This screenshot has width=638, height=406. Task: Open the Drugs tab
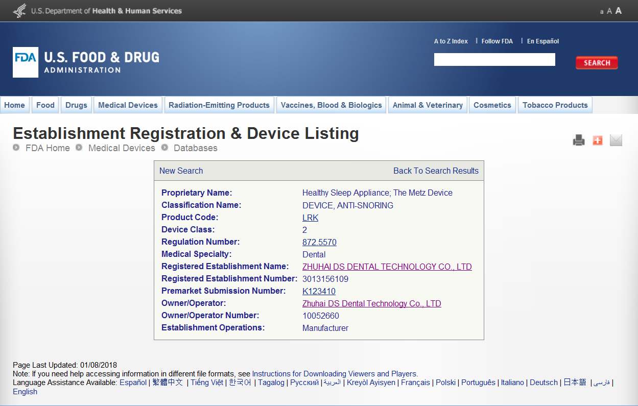pos(77,105)
